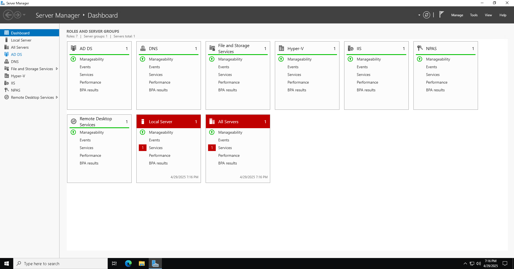This screenshot has width=514, height=269.
Task: Click the green Manageability icon in DNS tile
Action: (x=143, y=59)
